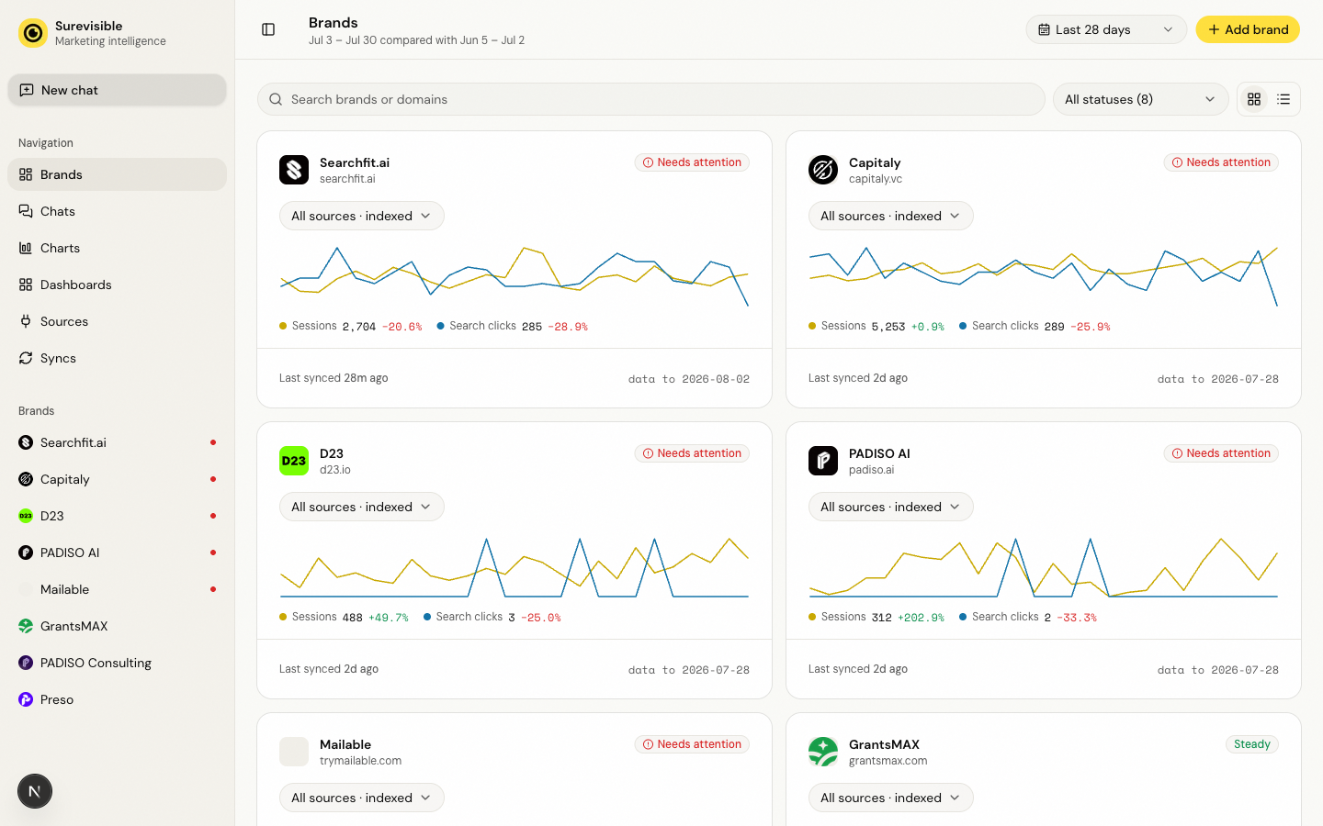Click the PADISO AI card logo
Screen dimensions: 1323x826
tap(823, 461)
